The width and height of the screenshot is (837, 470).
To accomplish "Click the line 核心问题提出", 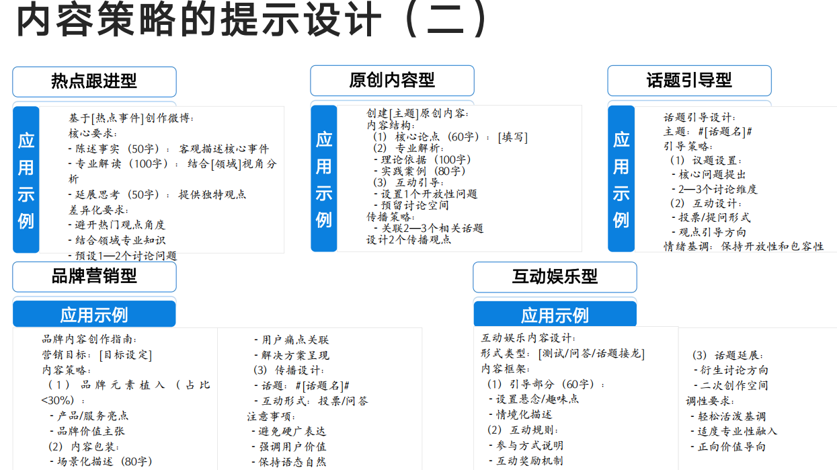I will pos(709,175).
